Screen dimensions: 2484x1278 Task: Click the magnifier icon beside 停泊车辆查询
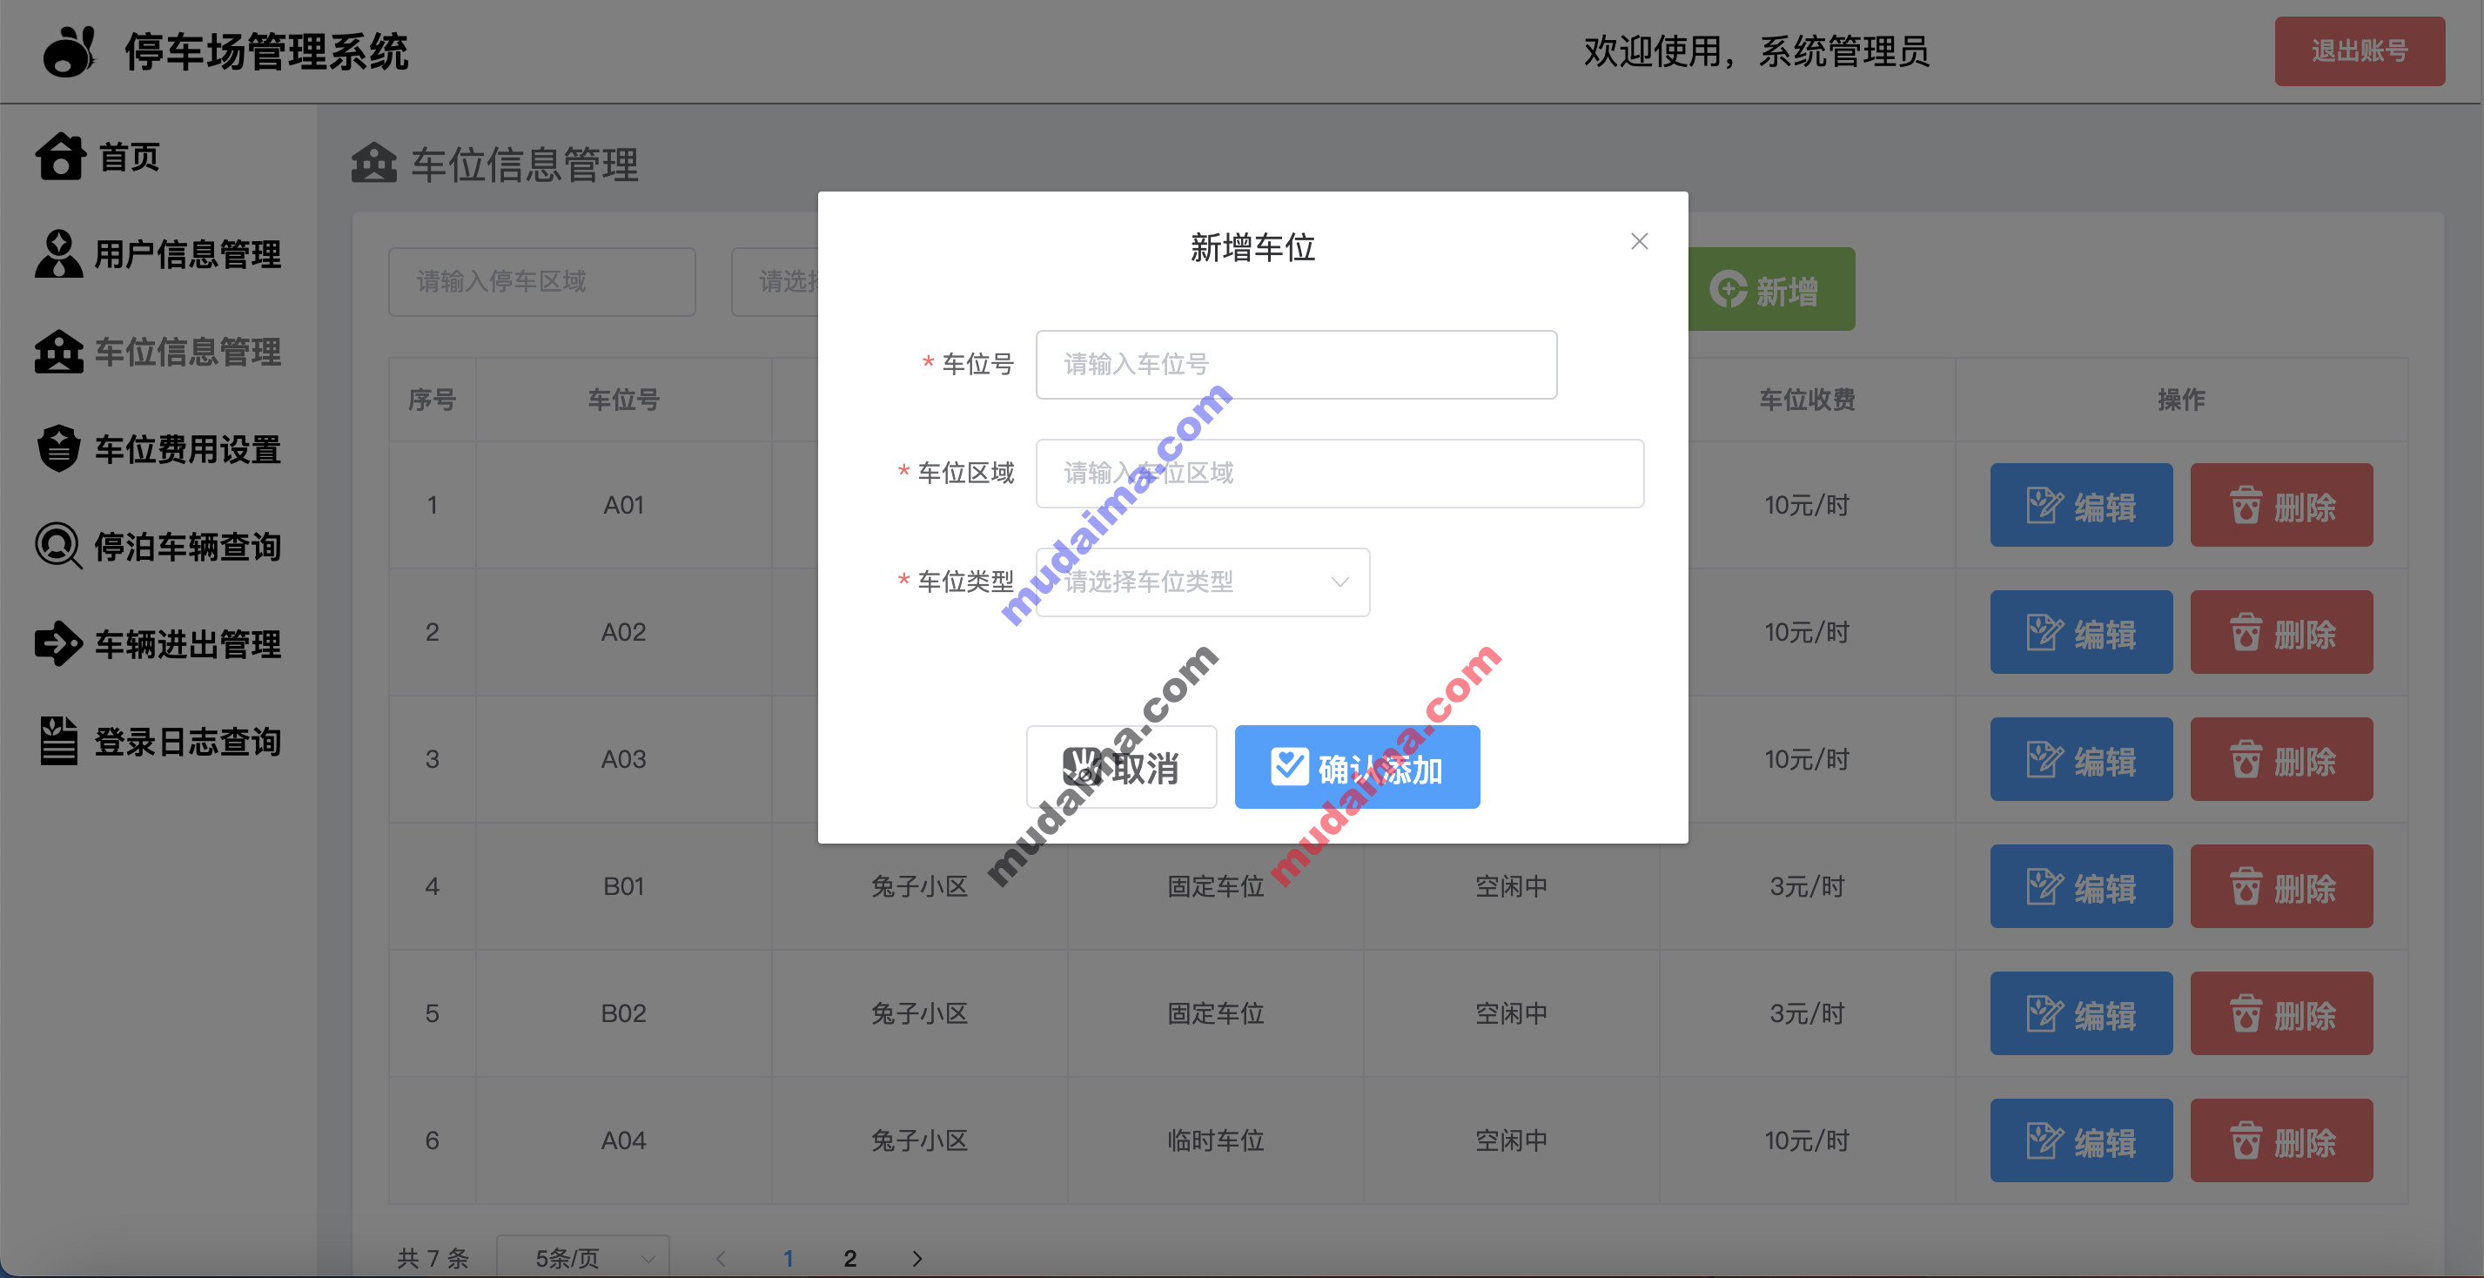[x=59, y=546]
